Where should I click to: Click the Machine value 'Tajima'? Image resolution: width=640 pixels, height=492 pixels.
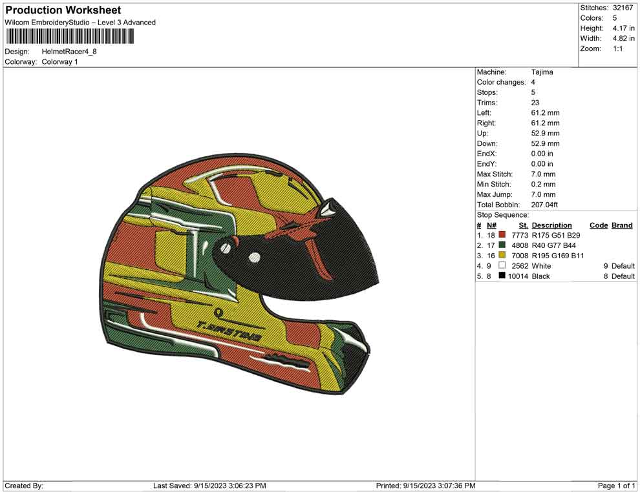[542, 72]
